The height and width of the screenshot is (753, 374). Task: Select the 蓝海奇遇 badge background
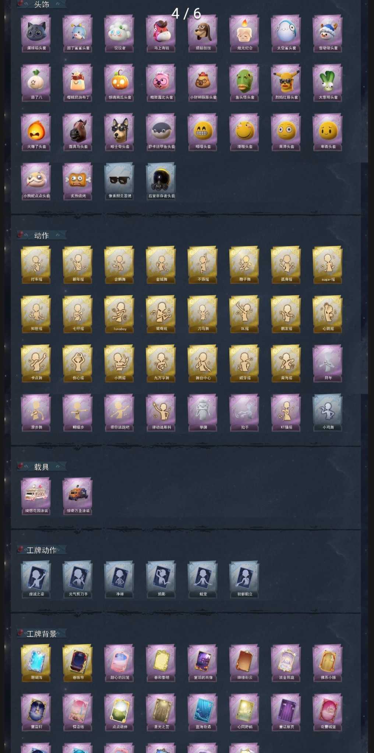click(203, 712)
